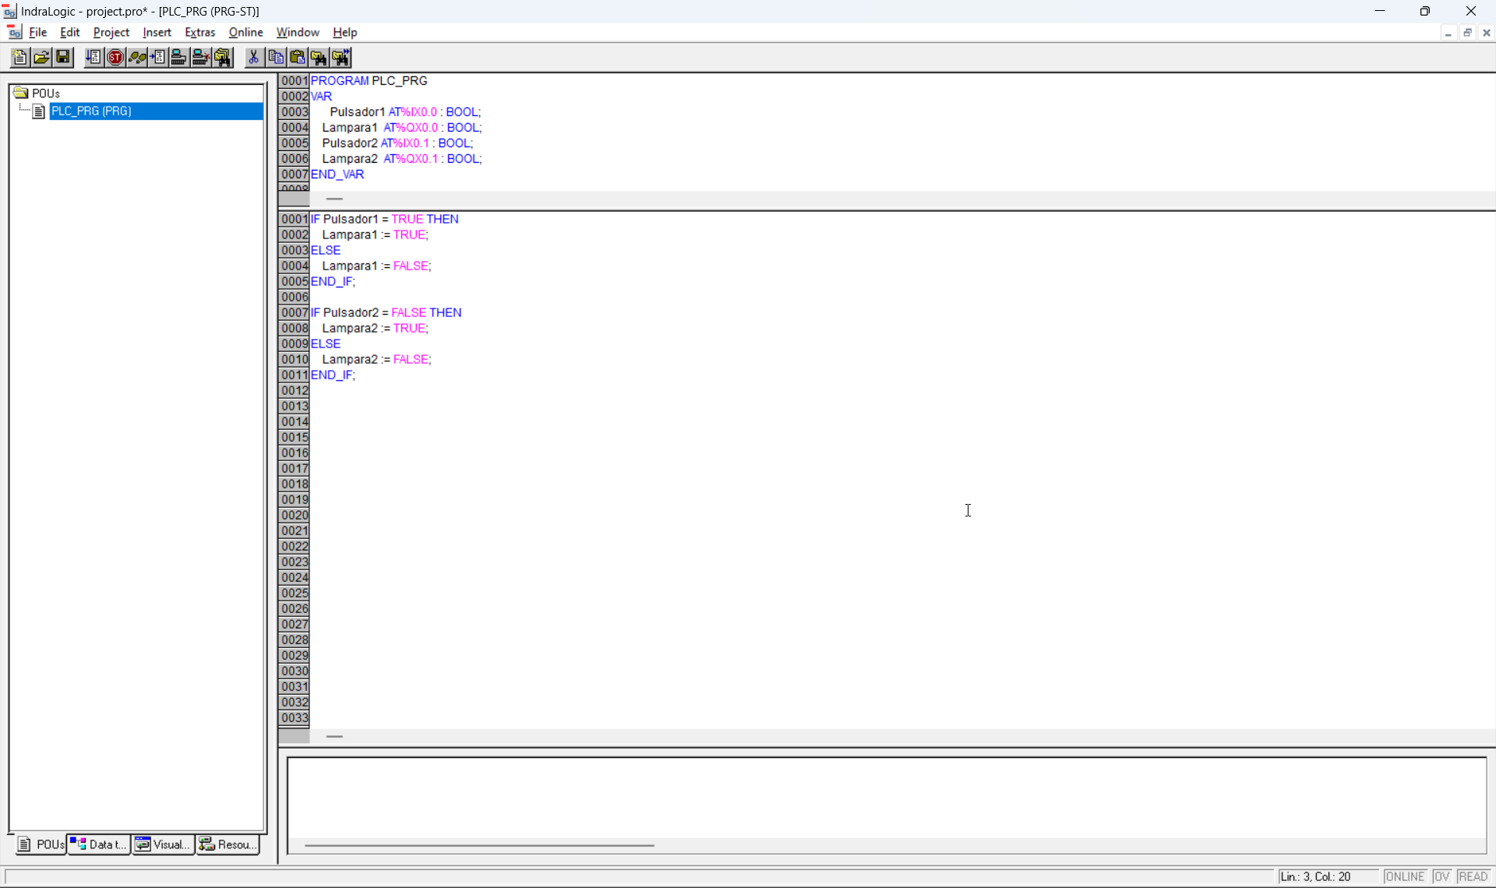
Task: Create a new project with New icon
Action: coord(20,57)
